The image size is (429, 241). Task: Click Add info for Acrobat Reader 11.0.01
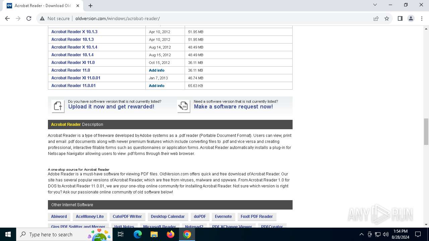pos(157,86)
